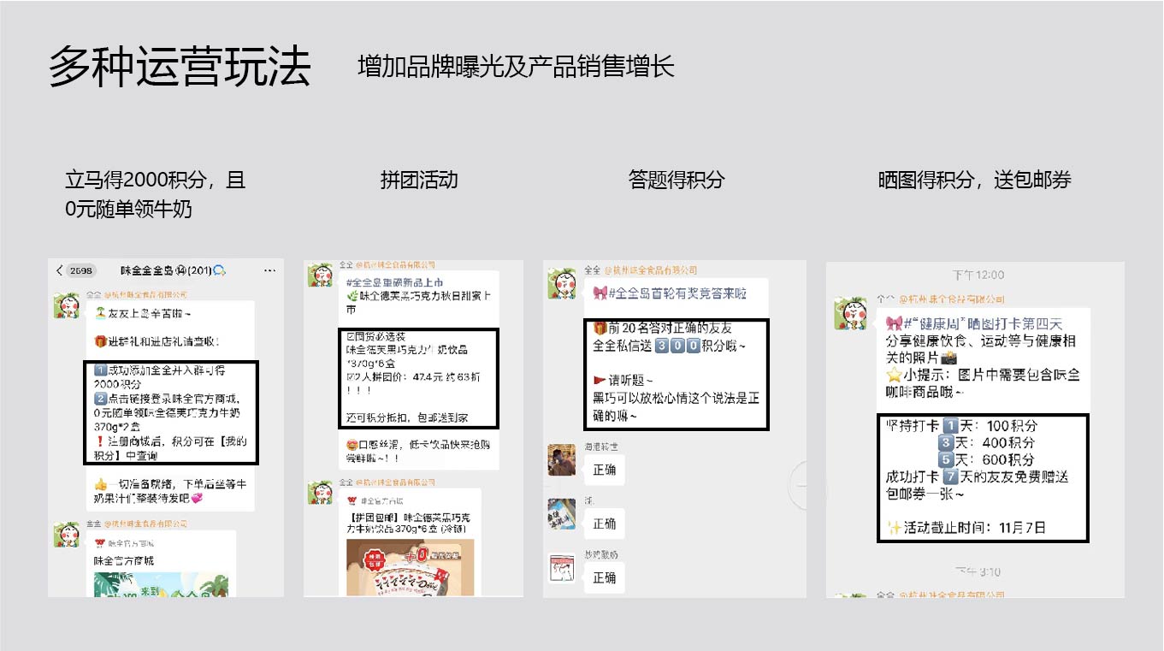The image size is (1164, 651).
Task: Tap the back arrow with 2598 badge
Action: 75,270
